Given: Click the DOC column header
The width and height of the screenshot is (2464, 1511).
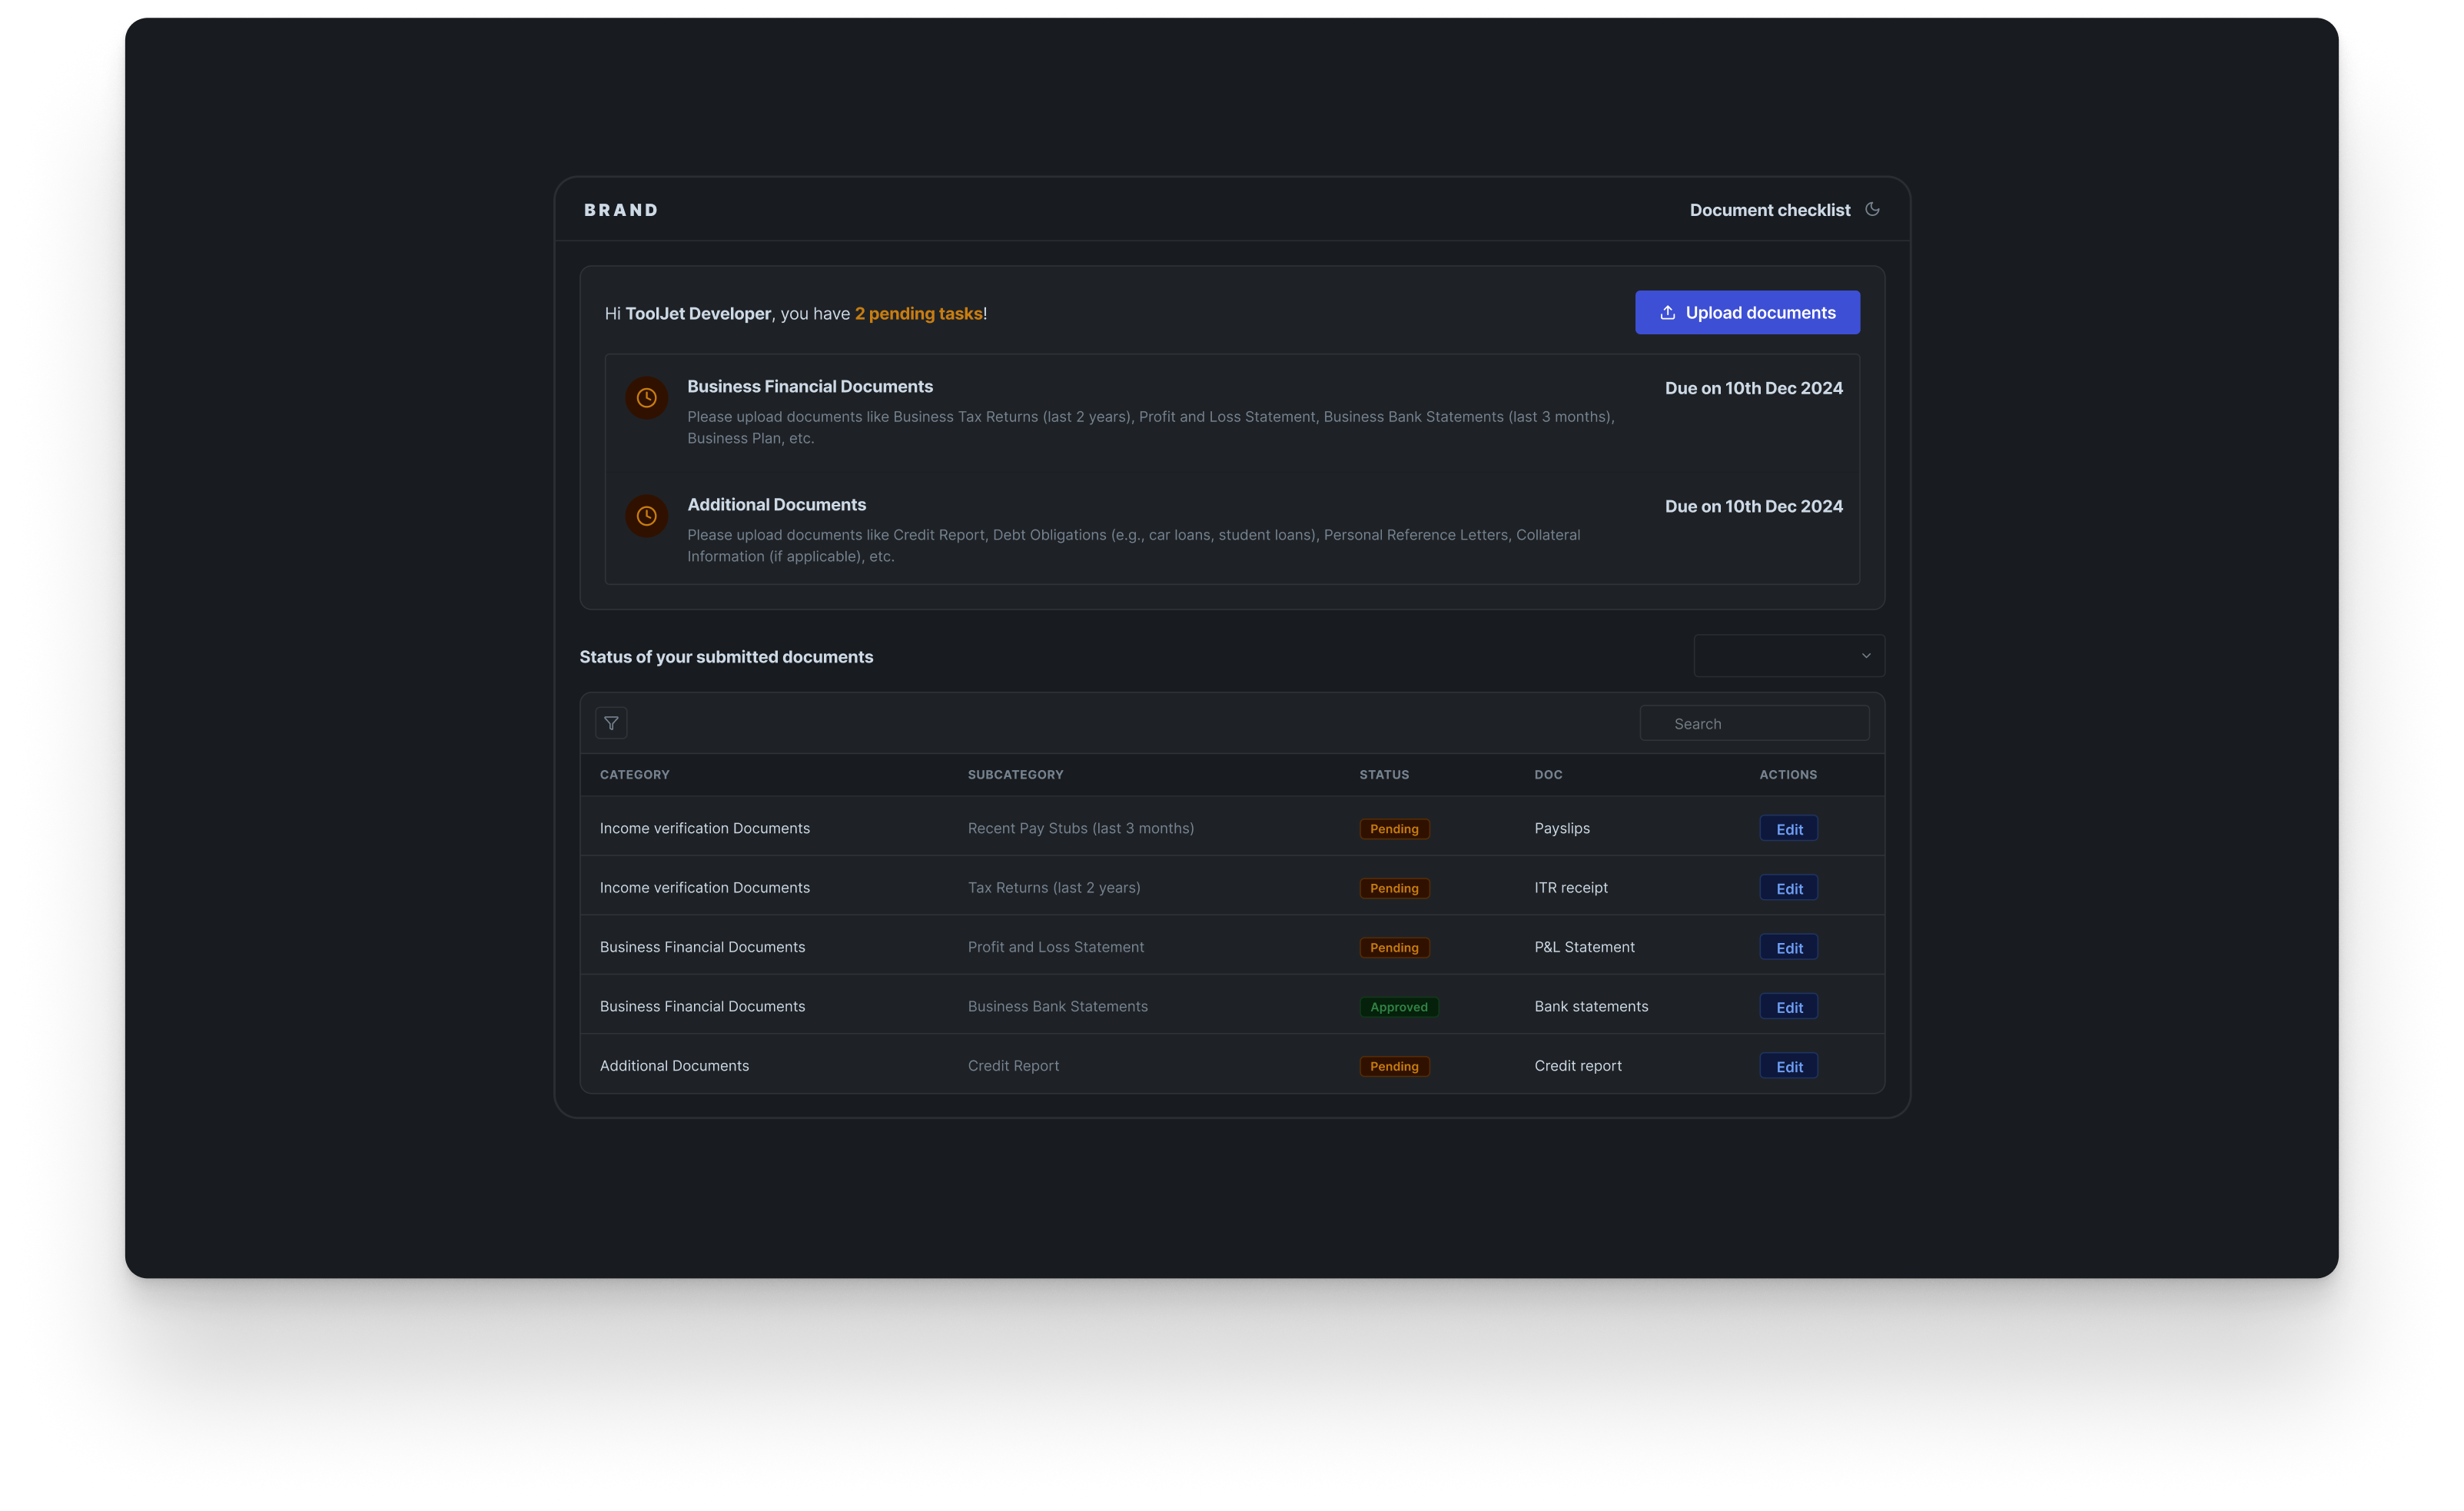Looking at the screenshot, I should coord(1548,775).
